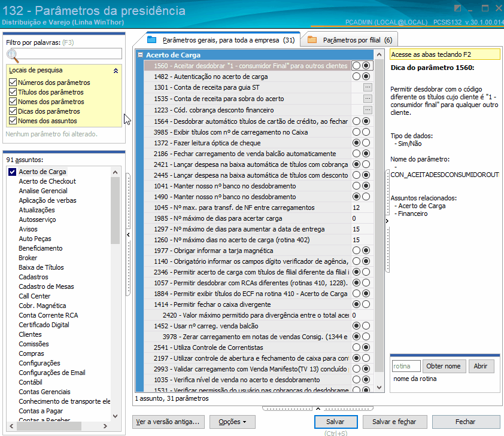504x436 pixels.
Task: Click the bottom splitter up arrow
Action: click(x=318, y=408)
